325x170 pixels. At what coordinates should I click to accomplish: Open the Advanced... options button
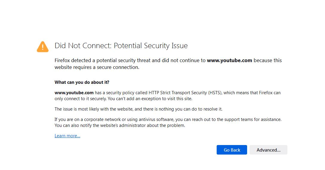pyautogui.click(x=268, y=150)
